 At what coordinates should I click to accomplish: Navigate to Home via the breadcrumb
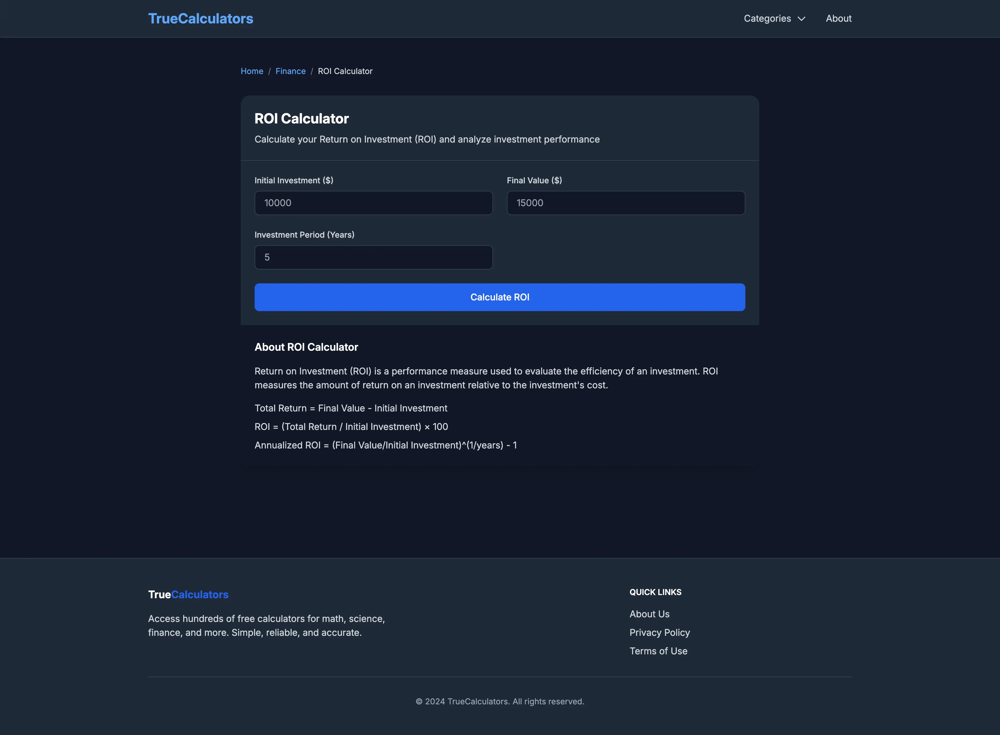click(x=251, y=71)
